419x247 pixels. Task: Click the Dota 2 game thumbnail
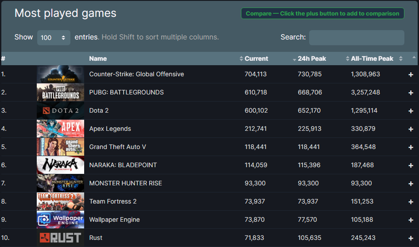coord(60,110)
